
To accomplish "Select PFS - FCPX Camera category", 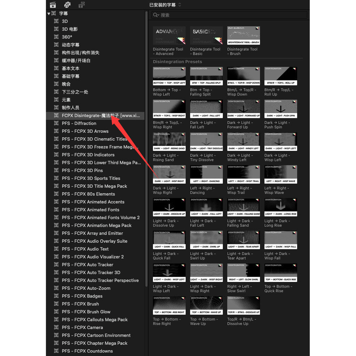I will point(95,327).
